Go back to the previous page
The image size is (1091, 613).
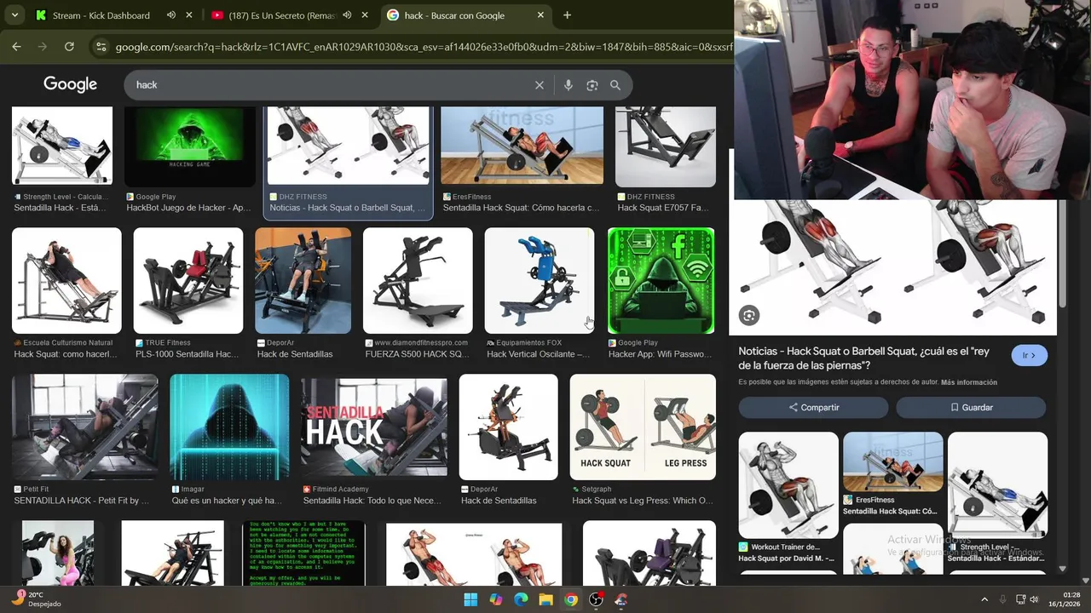[x=16, y=47]
